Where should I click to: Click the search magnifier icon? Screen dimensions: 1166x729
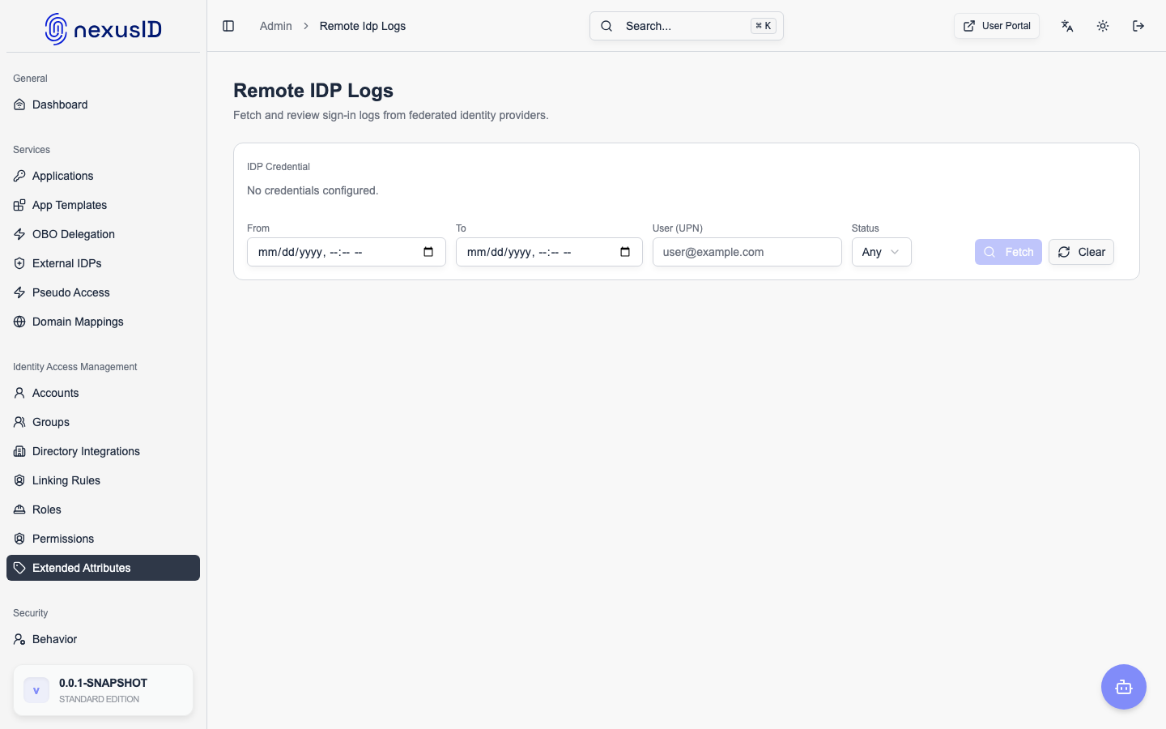coord(606,26)
